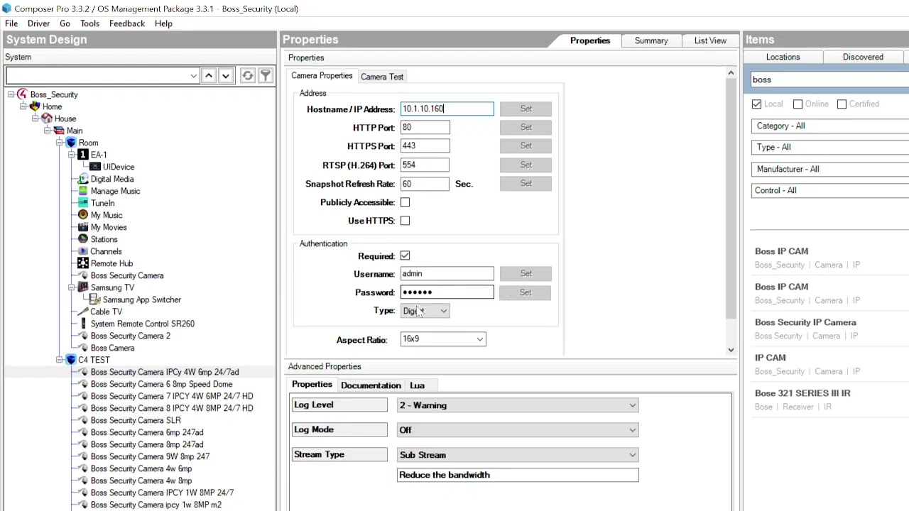Click the Properties panel vertical scrollbar
909x511 pixels.
click(x=731, y=199)
